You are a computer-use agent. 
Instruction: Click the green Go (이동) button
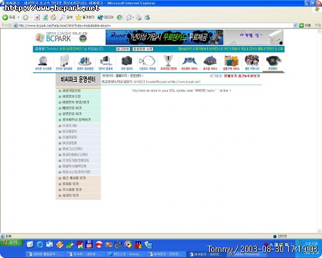click(x=305, y=26)
